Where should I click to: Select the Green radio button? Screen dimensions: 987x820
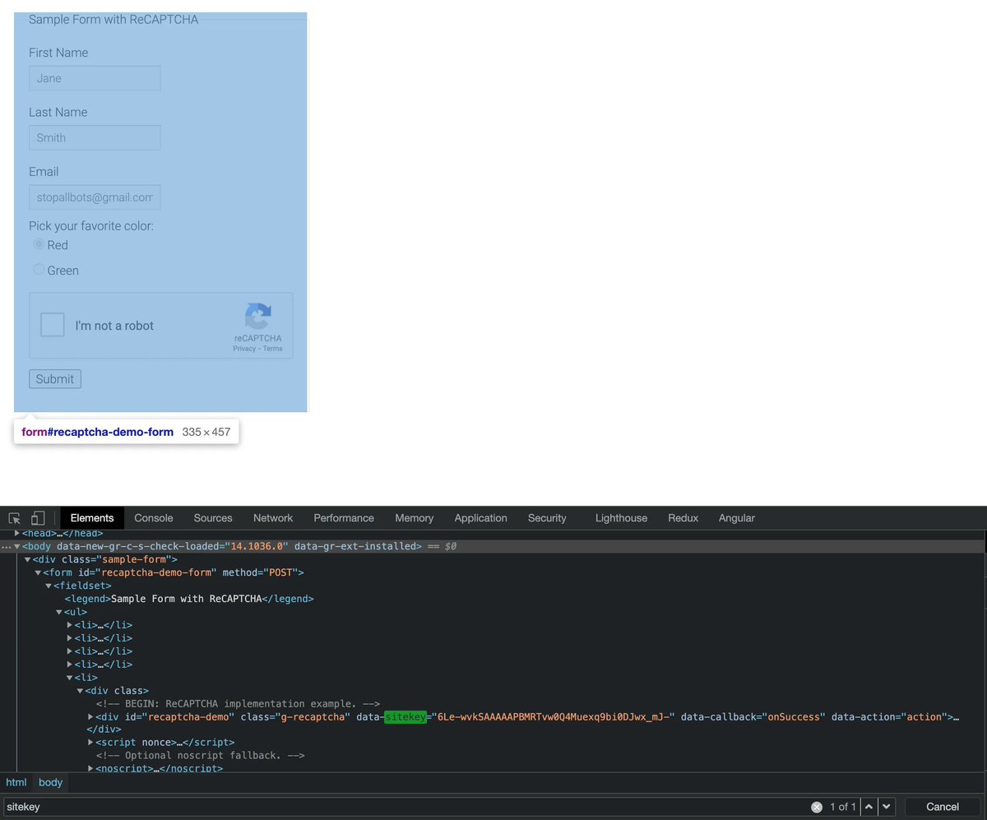(x=39, y=269)
